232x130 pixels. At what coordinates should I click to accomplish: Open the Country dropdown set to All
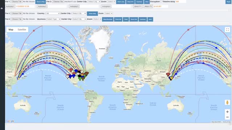pos(53,13)
